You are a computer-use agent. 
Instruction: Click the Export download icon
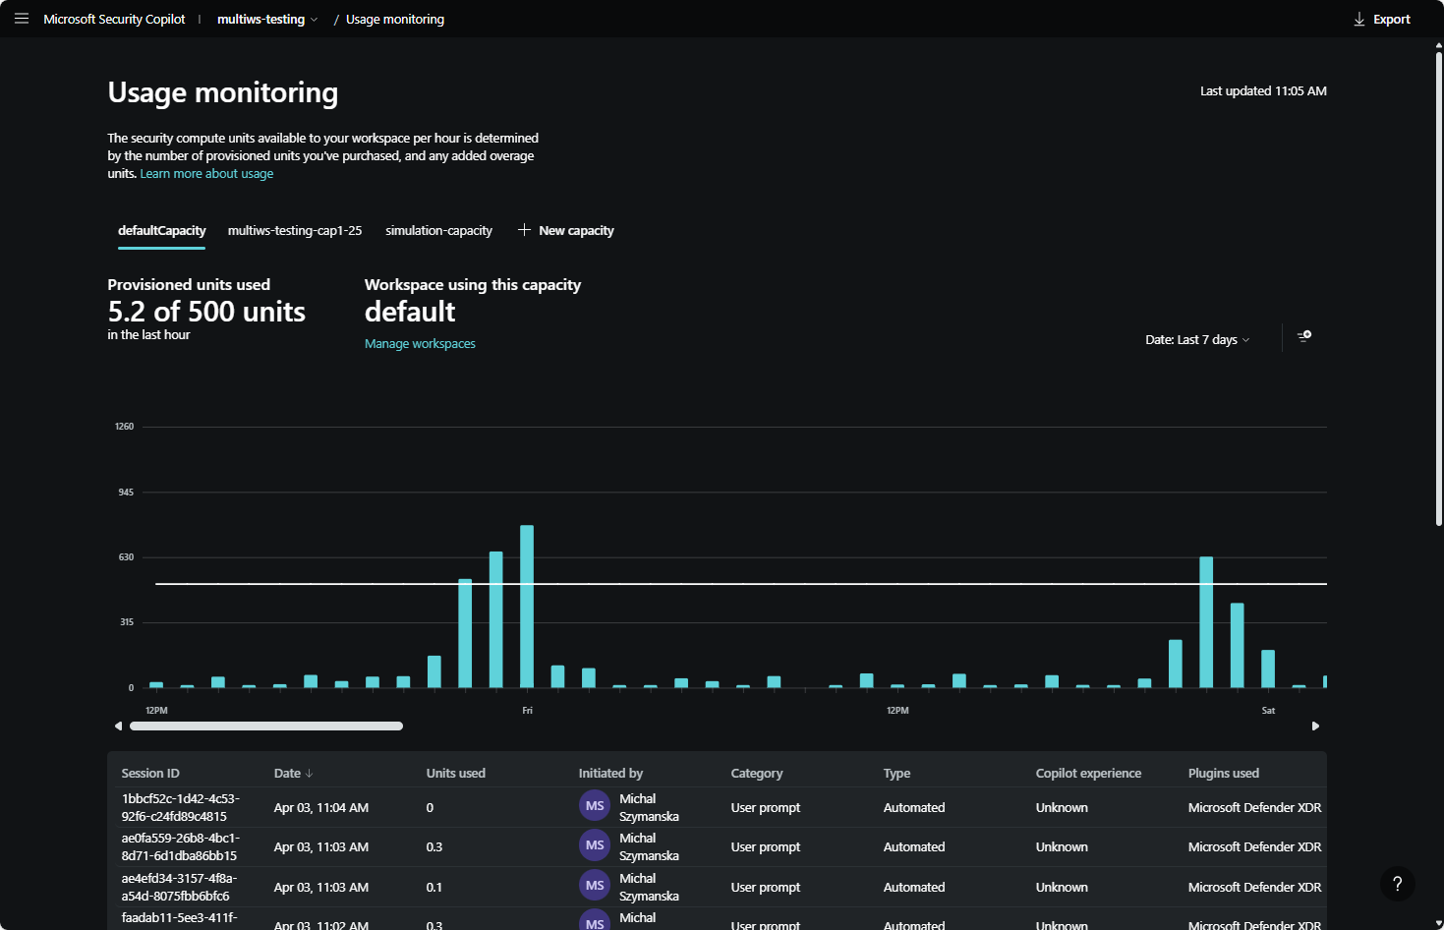click(x=1359, y=20)
